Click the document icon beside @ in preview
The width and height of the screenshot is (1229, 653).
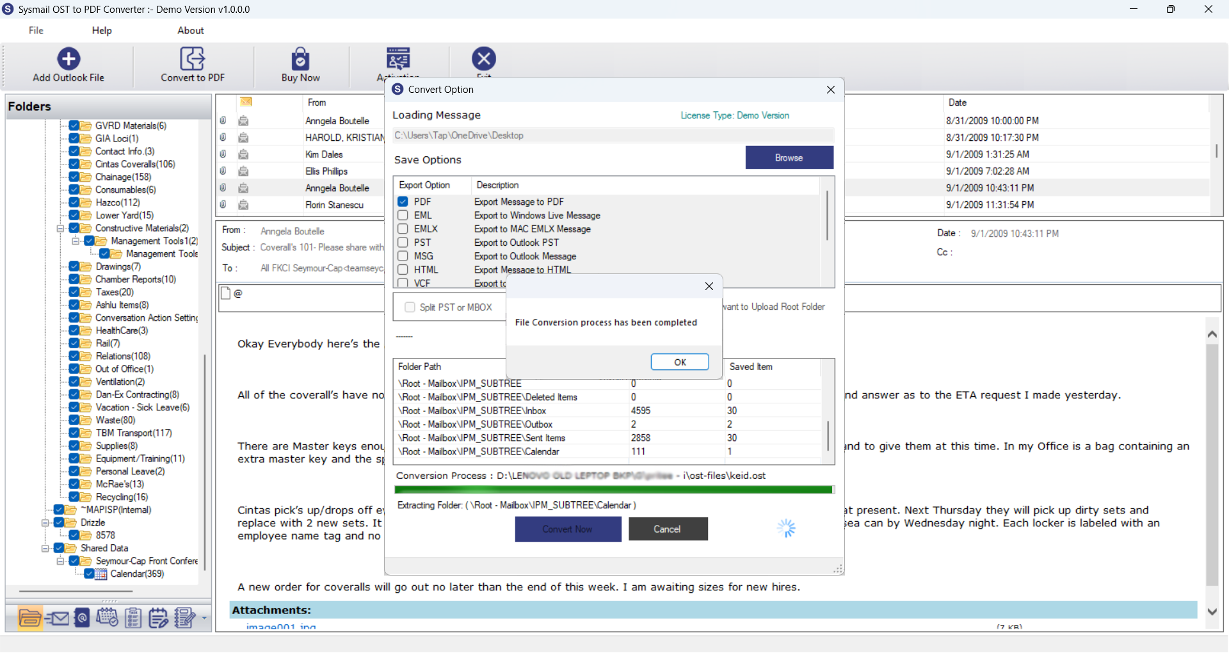click(x=225, y=293)
